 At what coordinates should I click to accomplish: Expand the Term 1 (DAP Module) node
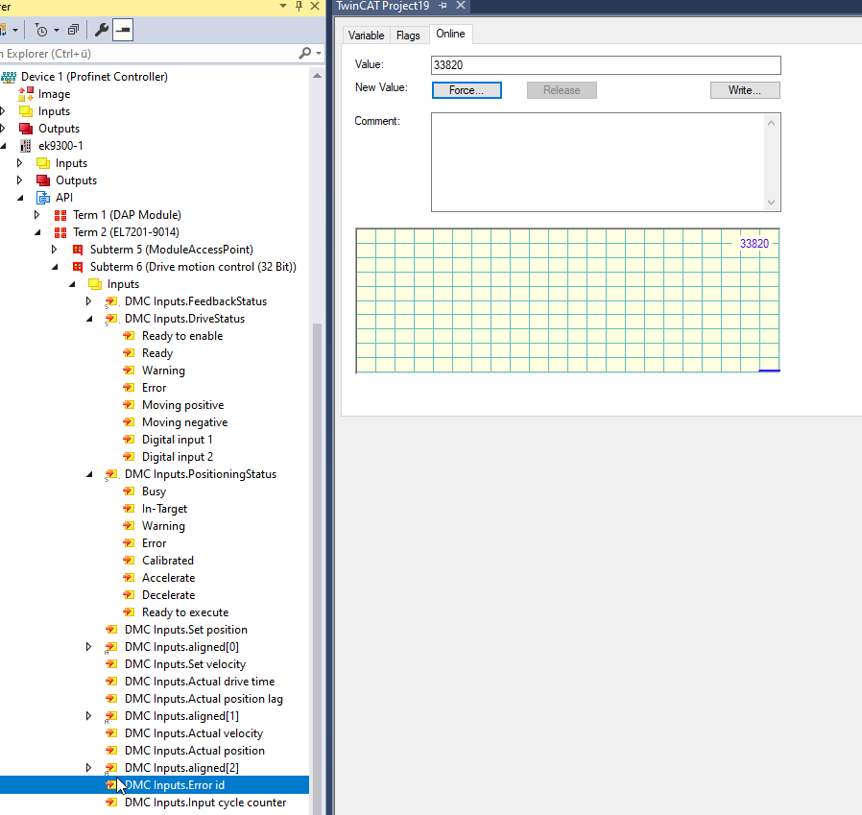[x=37, y=215]
